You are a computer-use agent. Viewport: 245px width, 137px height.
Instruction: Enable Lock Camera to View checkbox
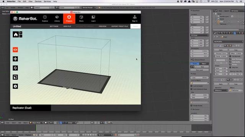[191, 89]
